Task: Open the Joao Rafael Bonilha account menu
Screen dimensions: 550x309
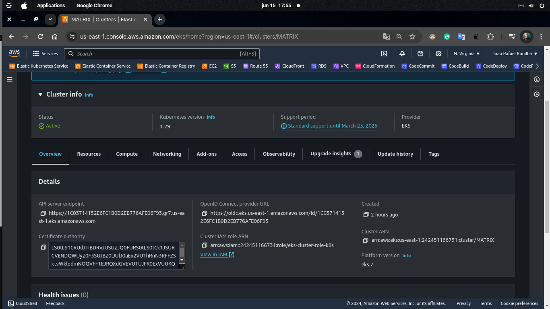Action: tap(515, 54)
